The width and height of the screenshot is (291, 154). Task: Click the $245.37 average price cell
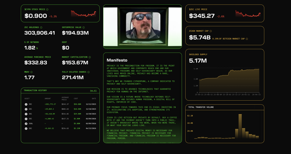[x=65, y=104]
